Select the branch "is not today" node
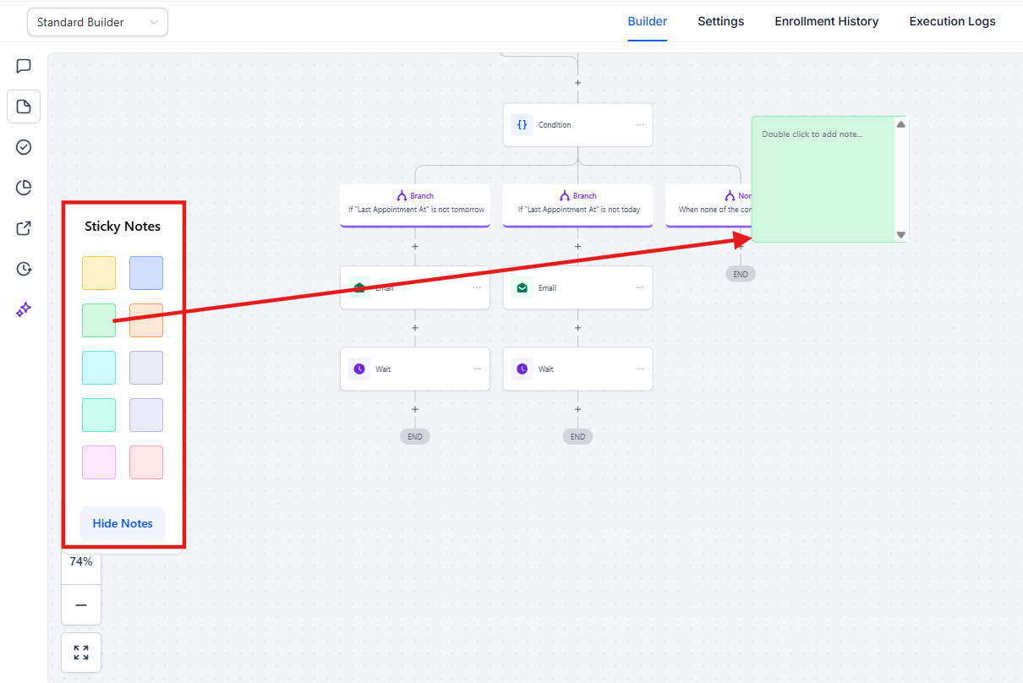1023x683 pixels. [x=577, y=204]
